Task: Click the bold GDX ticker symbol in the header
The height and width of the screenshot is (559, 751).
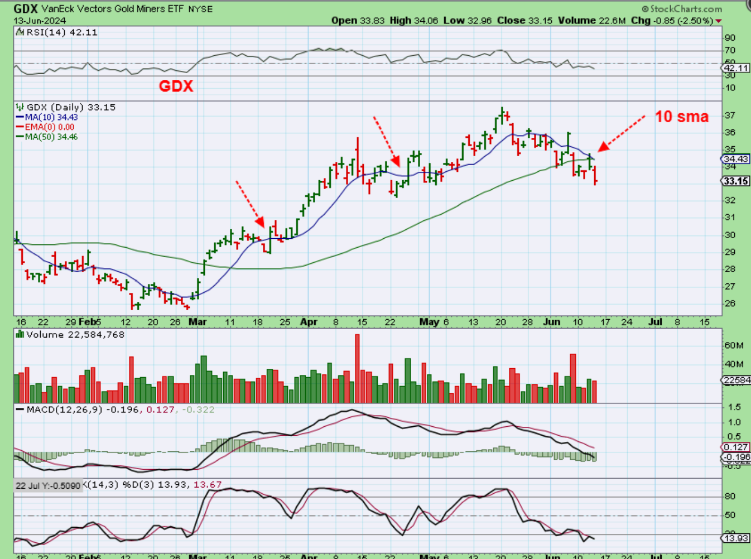Action: click(x=25, y=8)
